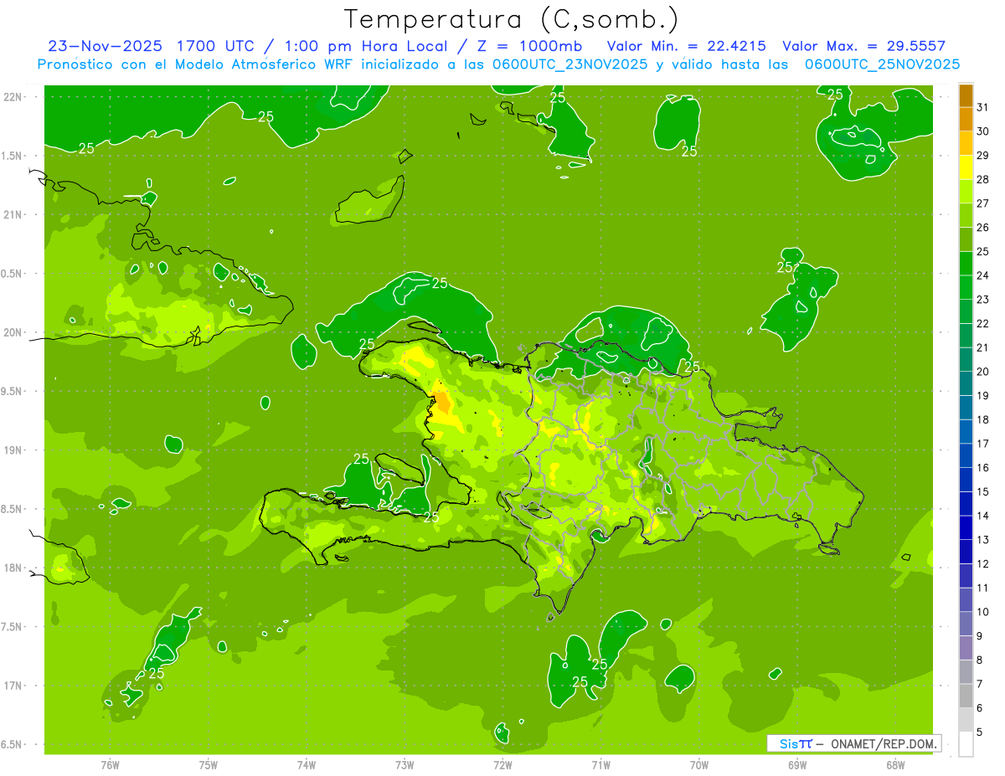Click the '69W' longitude label
The width and height of the screenshot is (1005, 776).
[797, 764]
